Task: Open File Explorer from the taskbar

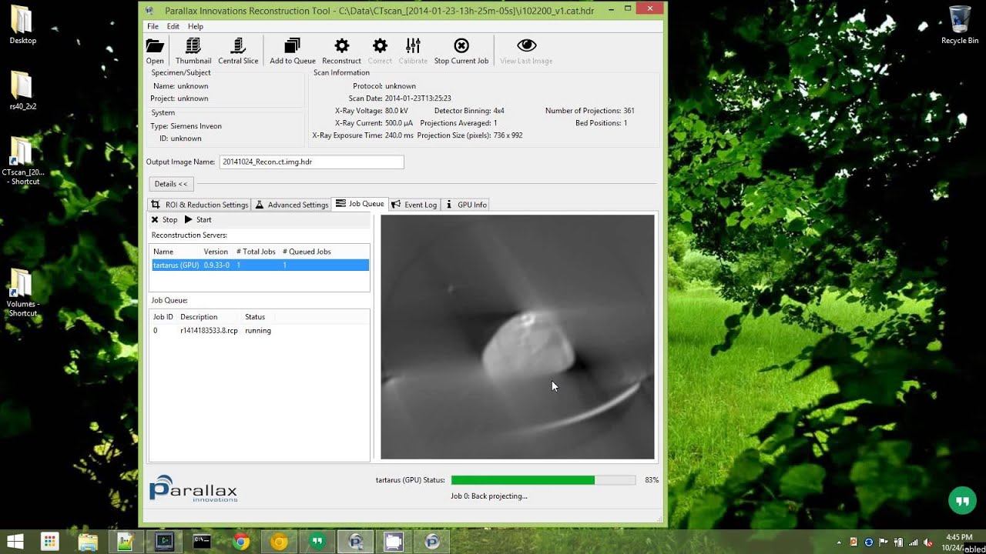Action: click(x=88, y=542)
